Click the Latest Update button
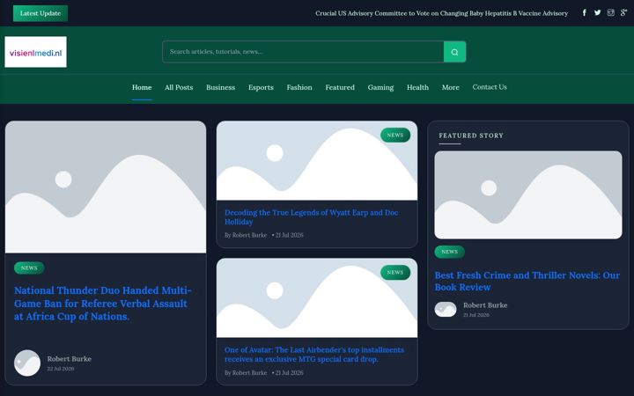The height and width of the screenshot is (396, 634). pos(41,13)
